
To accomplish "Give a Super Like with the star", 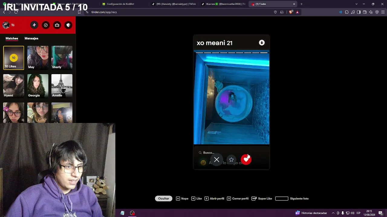I will coord(231,160).
